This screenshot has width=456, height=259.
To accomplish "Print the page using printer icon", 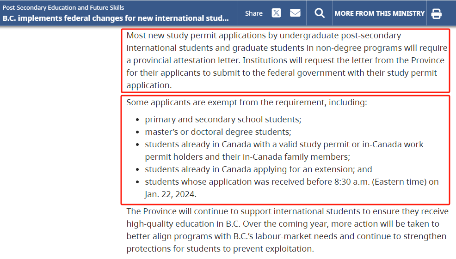I will tap(436, 13).
